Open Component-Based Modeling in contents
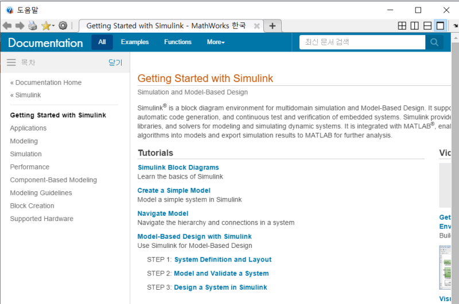 click(x=53, y=180)
